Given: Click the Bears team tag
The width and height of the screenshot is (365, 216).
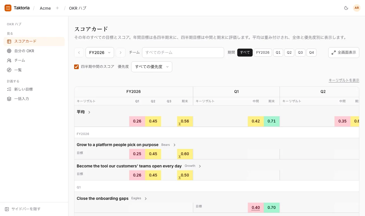Looking at the screenshot, I should click(x=165, y=145).
